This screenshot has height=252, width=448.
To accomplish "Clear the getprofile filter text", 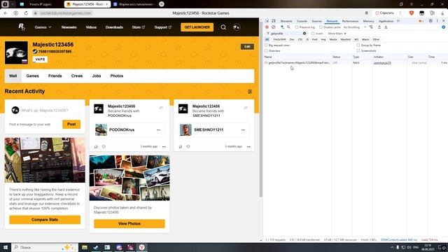I will 304,34.
